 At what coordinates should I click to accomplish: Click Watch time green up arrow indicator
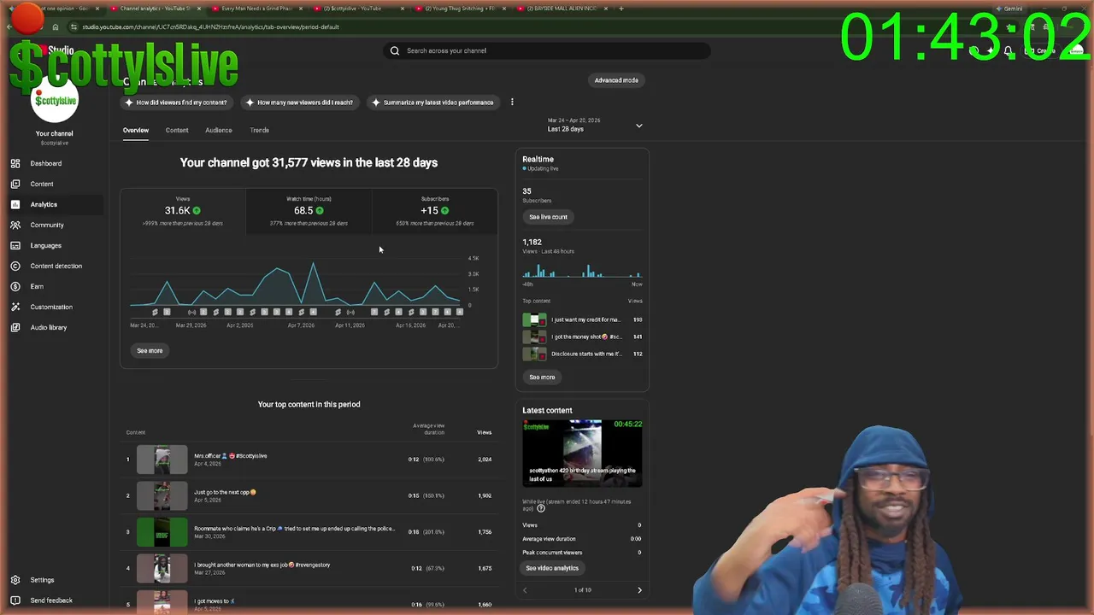click(320, 210)
